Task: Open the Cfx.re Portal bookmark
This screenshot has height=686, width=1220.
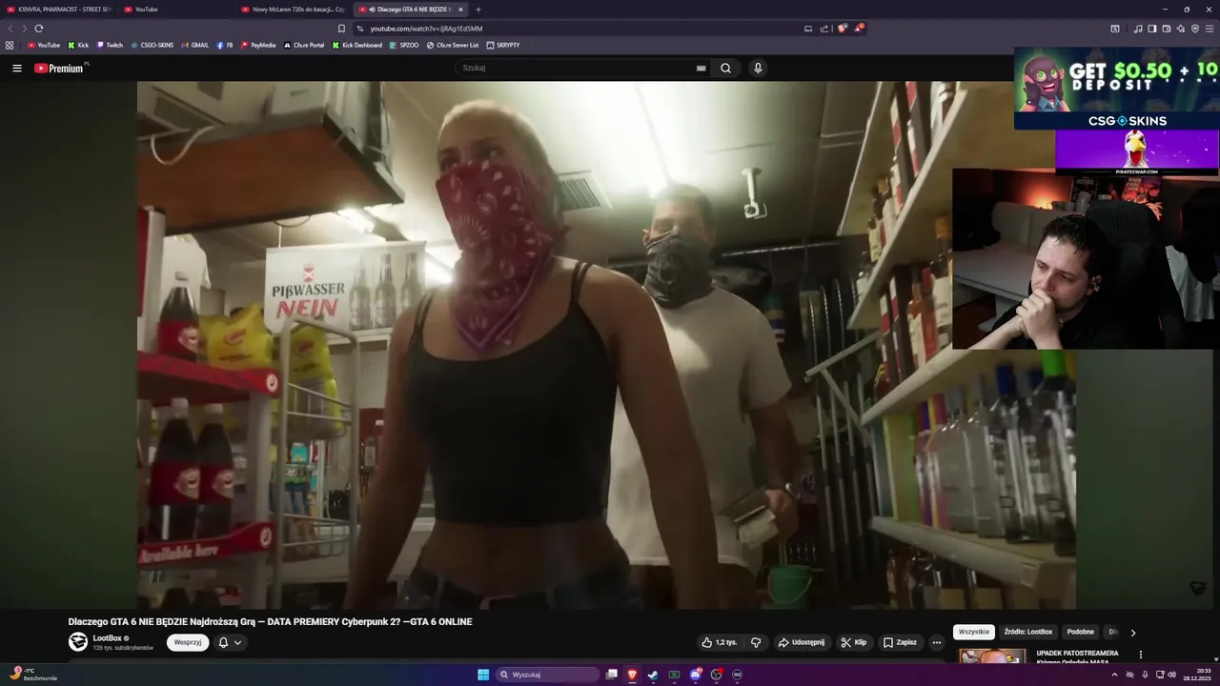Action: point(304,45)
